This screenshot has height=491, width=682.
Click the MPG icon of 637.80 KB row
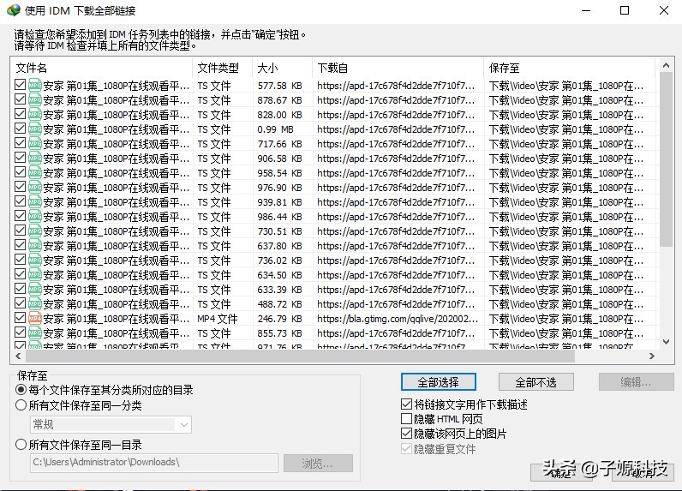click(35, 245)
